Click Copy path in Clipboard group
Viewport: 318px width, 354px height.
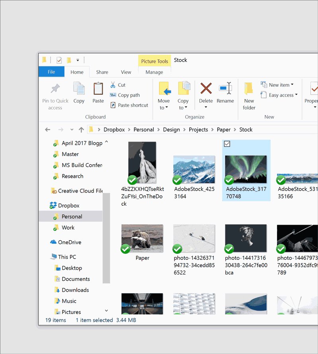(x=125, y=95)
